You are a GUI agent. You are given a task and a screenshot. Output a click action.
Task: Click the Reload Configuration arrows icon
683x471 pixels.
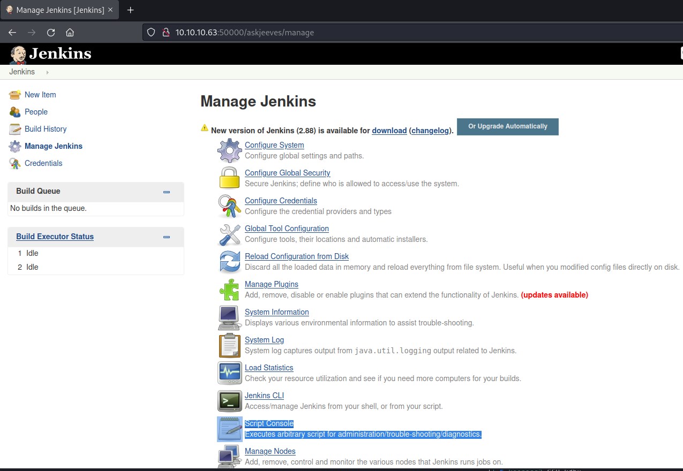pos(230,262)
